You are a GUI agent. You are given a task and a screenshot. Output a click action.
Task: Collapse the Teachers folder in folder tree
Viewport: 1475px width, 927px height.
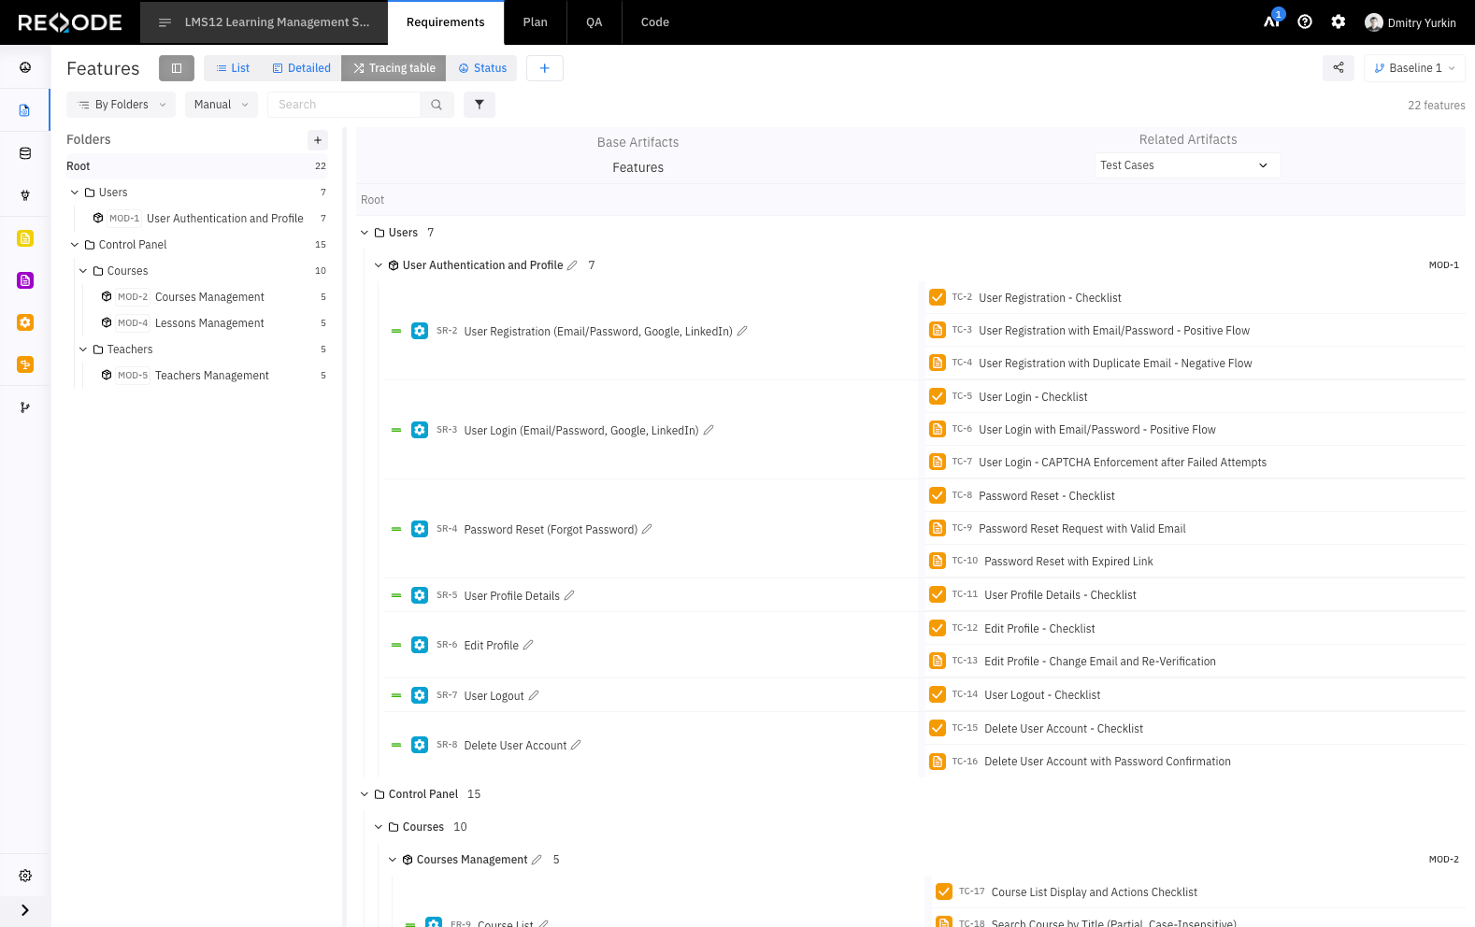83,349
